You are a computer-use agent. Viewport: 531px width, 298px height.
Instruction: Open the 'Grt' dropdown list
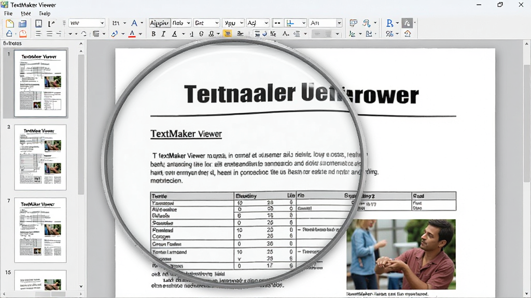click(217, 23)
